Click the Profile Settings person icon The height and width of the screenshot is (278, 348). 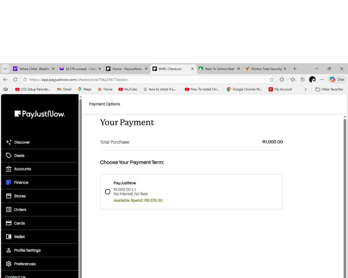pyautogui.click(x=9, y=250)
